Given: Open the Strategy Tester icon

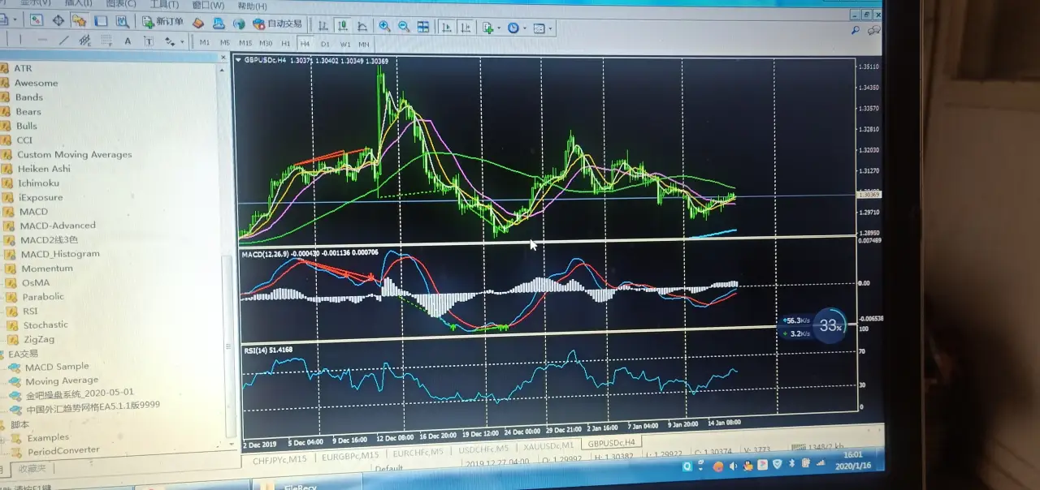Looking at the screenshot, I should click(122, 21).
